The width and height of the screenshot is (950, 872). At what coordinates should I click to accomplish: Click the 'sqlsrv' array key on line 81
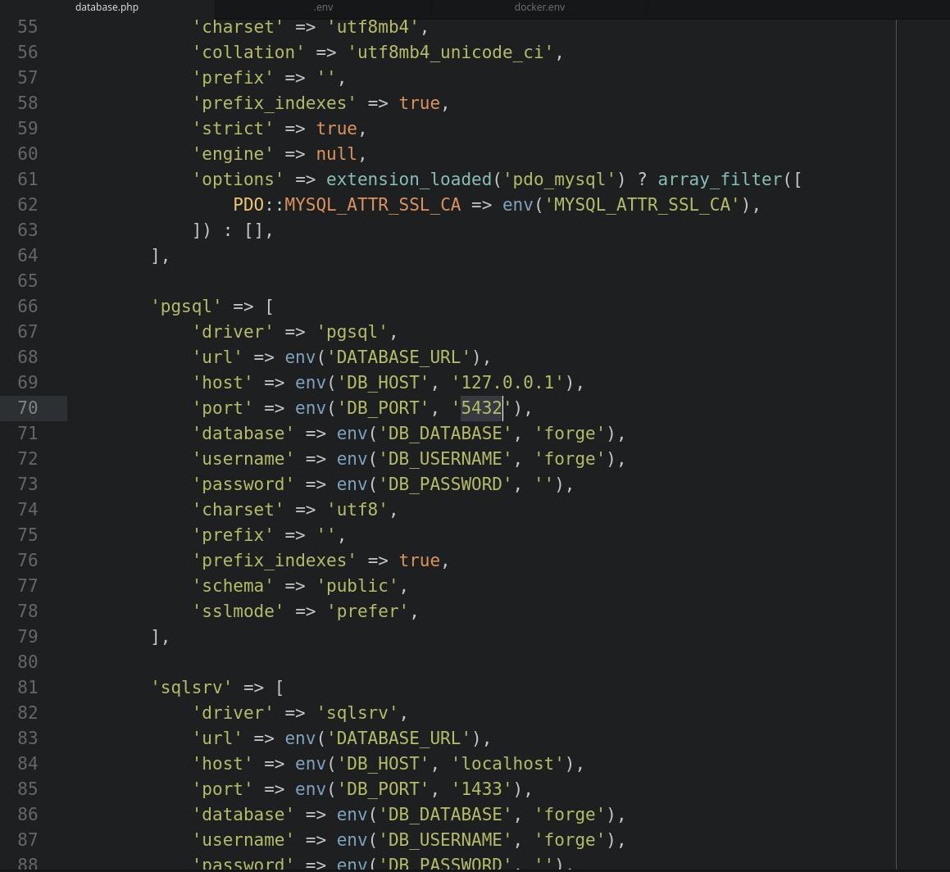coord(191,687)
